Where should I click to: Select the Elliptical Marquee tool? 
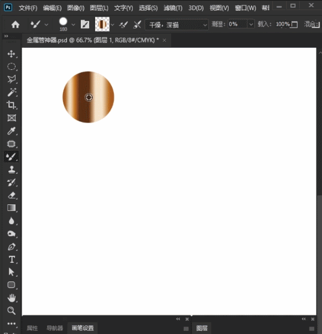(11, 67)
